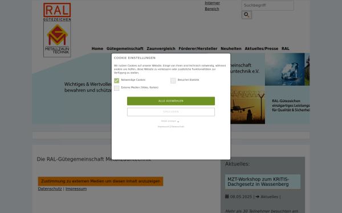Click the date text 08.05.2025
This screenshot has width=342, height=213.
(x=241, y=197)
